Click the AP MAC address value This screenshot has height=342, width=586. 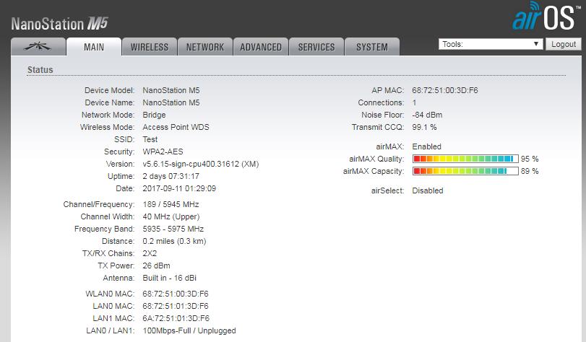(x=444, y=91)
